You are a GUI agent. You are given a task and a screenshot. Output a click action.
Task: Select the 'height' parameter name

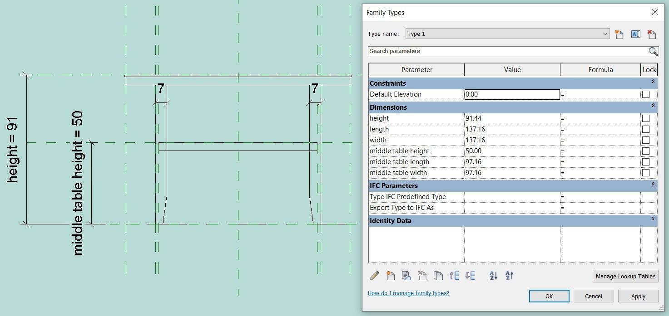coord(379,118)
